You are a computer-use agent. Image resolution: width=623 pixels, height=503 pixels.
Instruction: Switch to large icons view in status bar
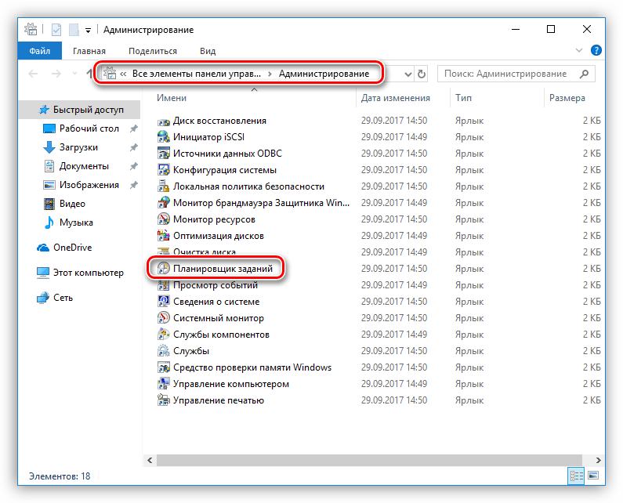(x=593, y=476)
